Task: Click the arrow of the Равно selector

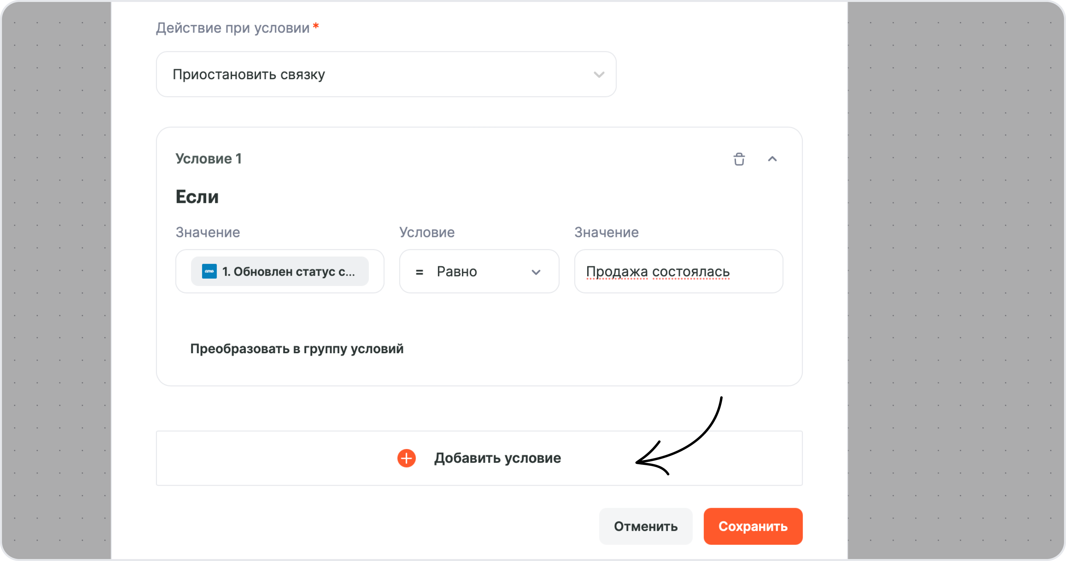Action: click(x=536, y=272)
